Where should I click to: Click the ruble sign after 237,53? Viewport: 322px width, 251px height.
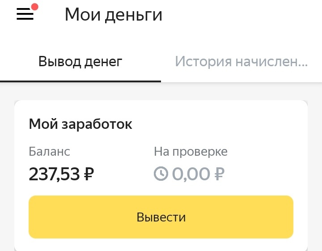(x=89, y=174)
